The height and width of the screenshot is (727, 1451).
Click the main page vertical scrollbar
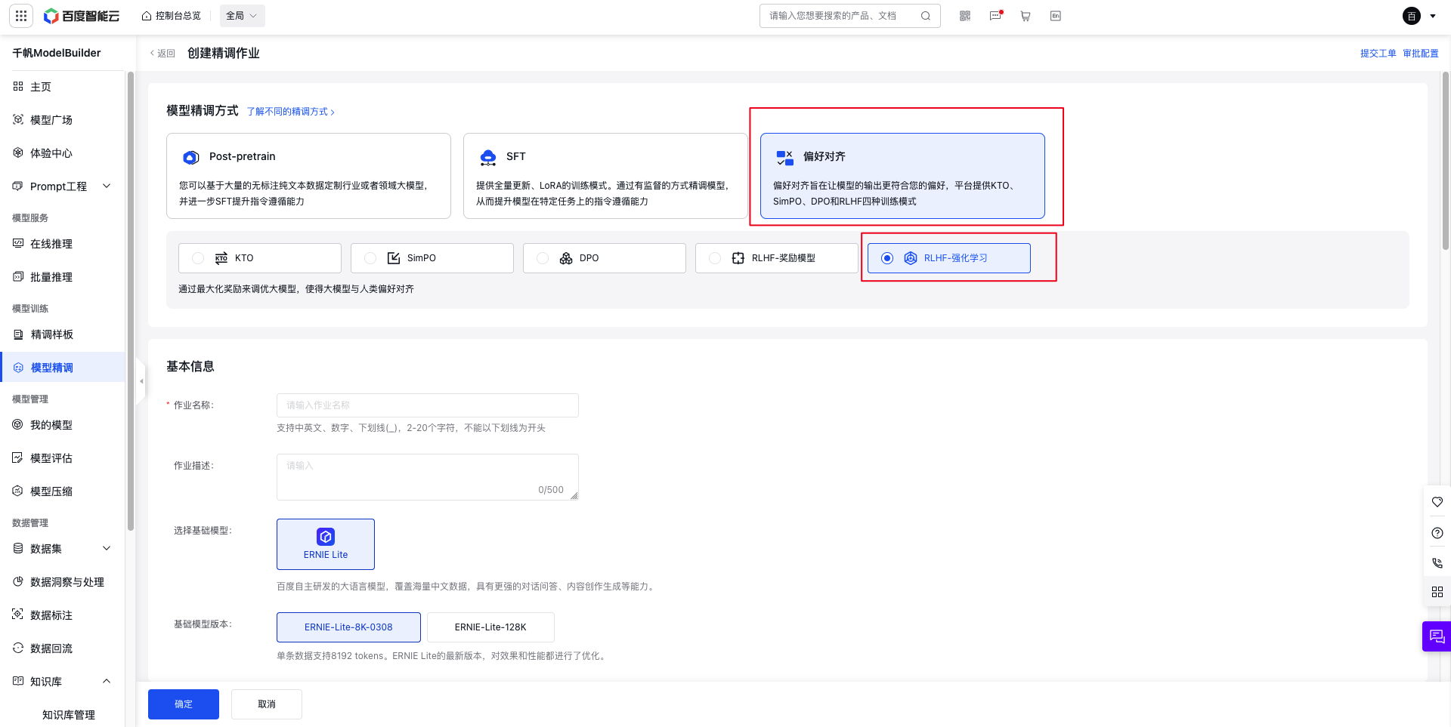tap(1445, 161)
